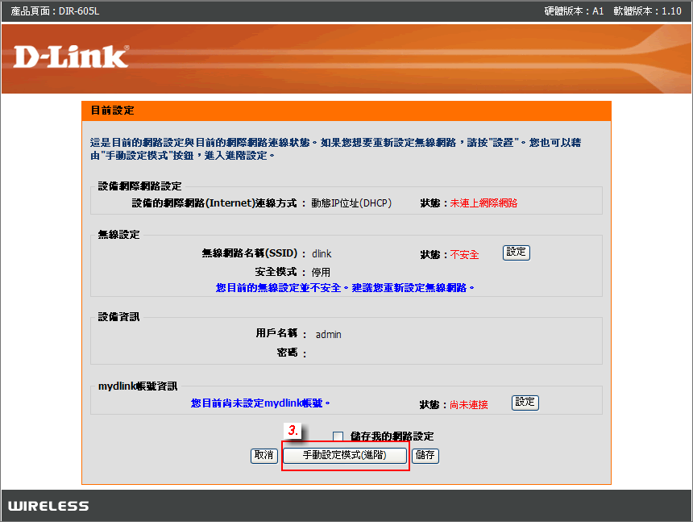
Task: Click the 儲存 button
Action: (x=425, y=455)
